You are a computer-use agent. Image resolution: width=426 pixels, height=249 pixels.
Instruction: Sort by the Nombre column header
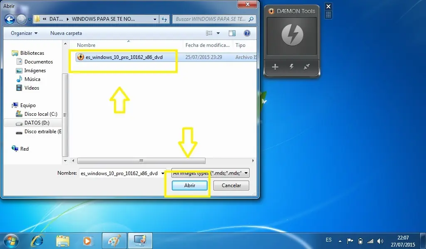tap(86, 45)
